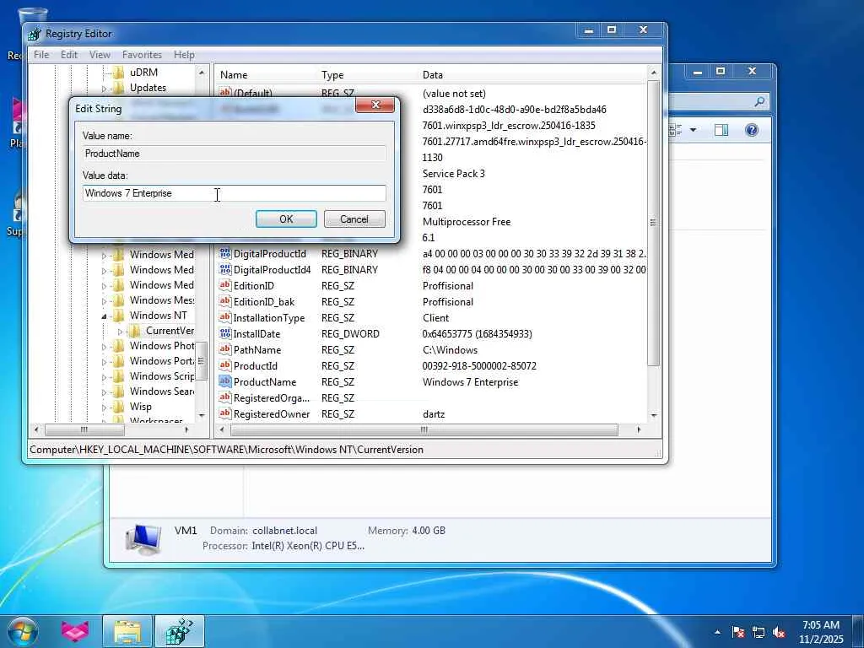Select the InstallDate DWORD value icon
The image size is (864, 648).
[x=224, y=333]
